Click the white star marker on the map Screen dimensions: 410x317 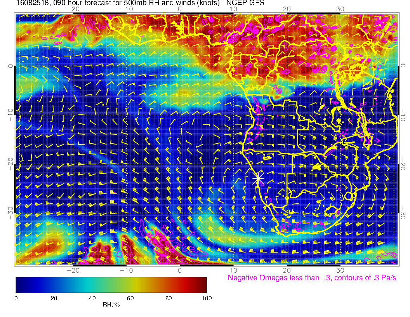point(258,178)
